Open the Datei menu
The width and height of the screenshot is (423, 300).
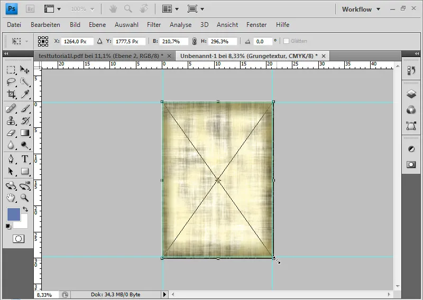pyautogui.click(x=14, y=25)
